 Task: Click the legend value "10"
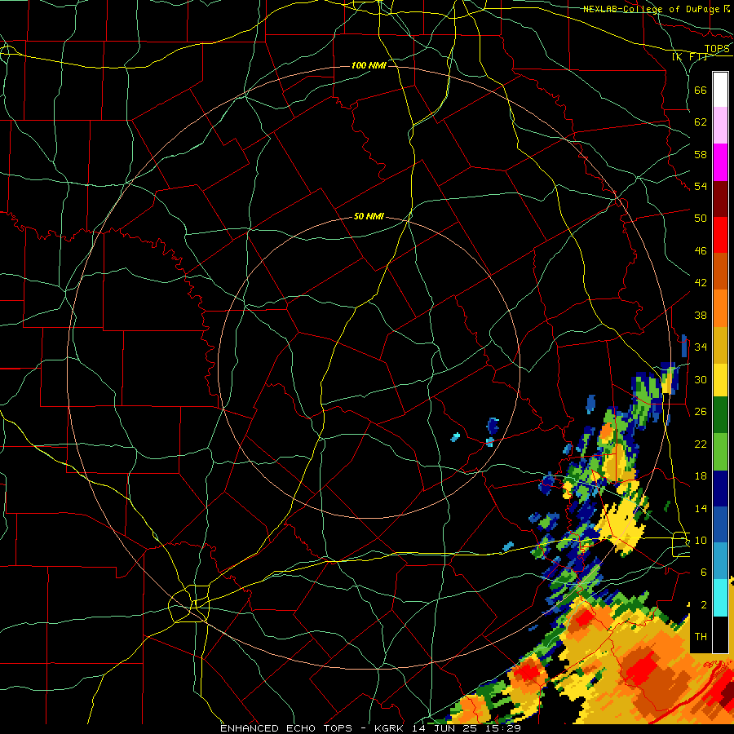click(701, 540)
